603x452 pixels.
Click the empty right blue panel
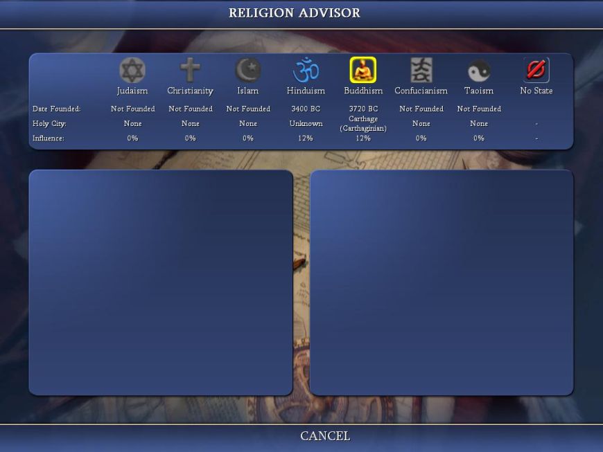[x=442, y=282]
